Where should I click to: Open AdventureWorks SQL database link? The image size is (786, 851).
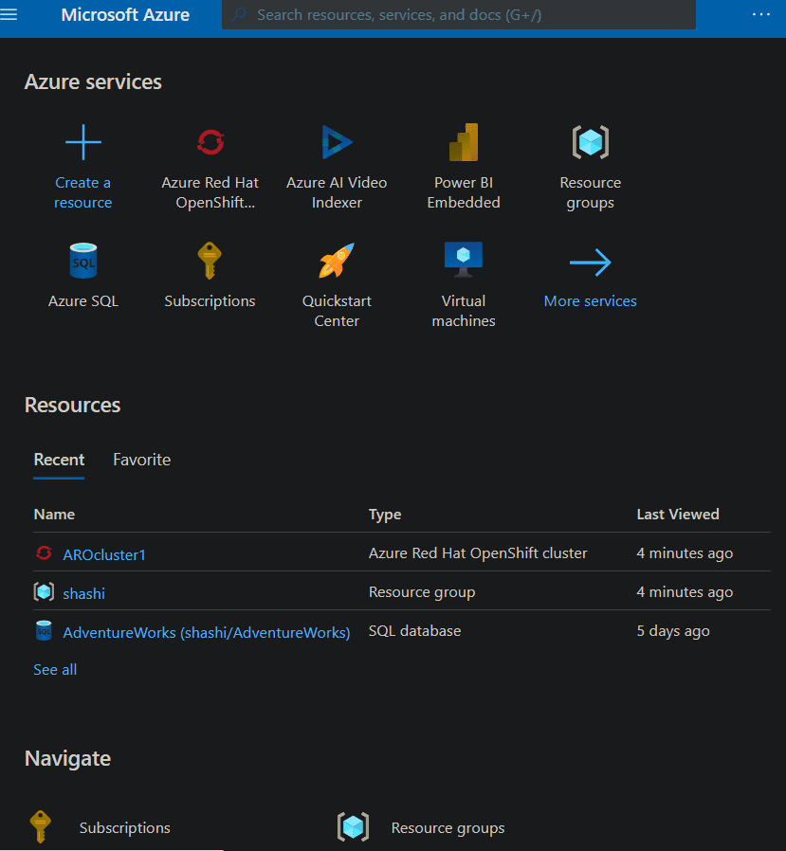pyautogui.click(x=206, y=632)
